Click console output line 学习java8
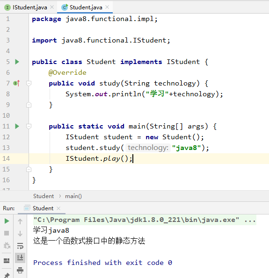The image size is (269, 278). point(51,230)
